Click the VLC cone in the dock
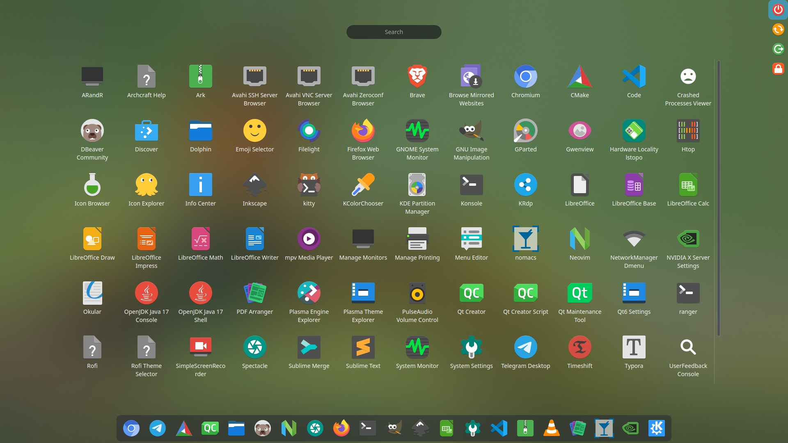 click(x=552, y=429)
